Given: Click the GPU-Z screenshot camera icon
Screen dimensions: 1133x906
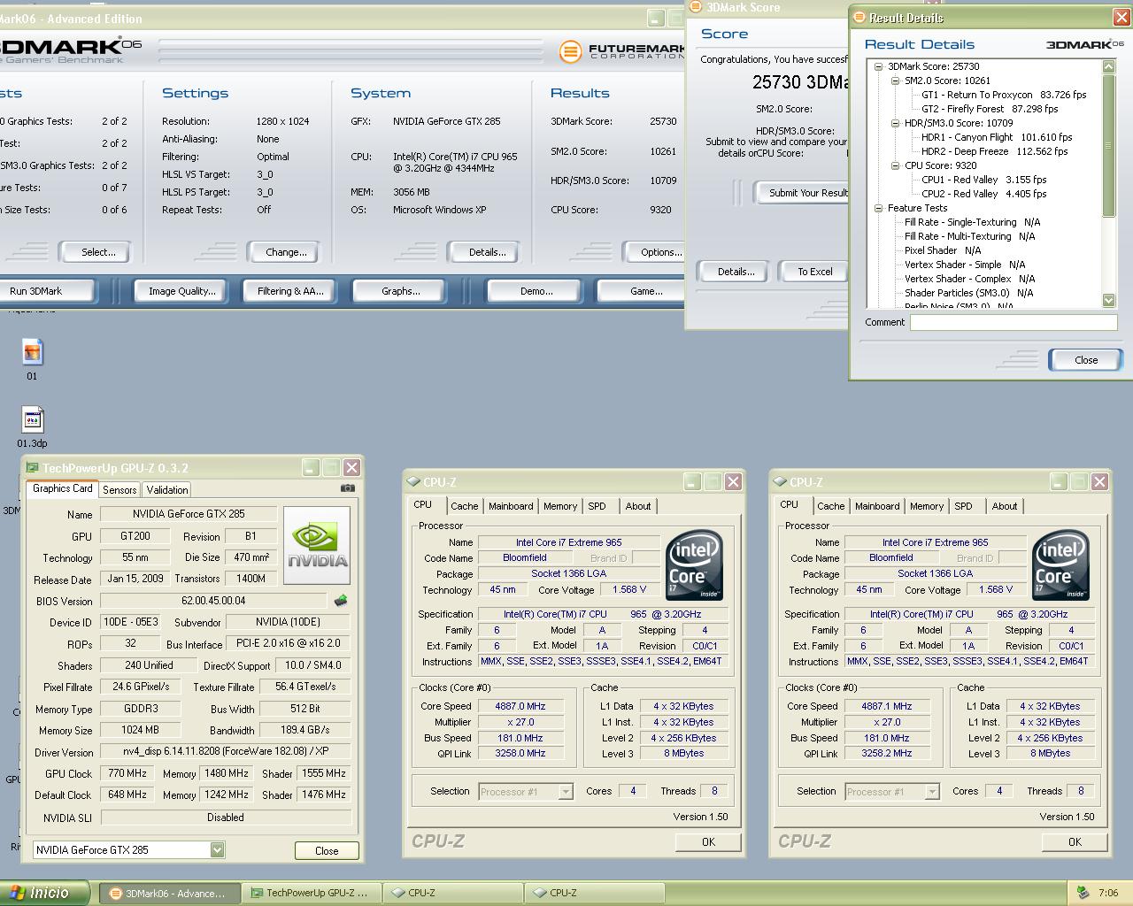Looking at the screenshot, I should point(348,488).
